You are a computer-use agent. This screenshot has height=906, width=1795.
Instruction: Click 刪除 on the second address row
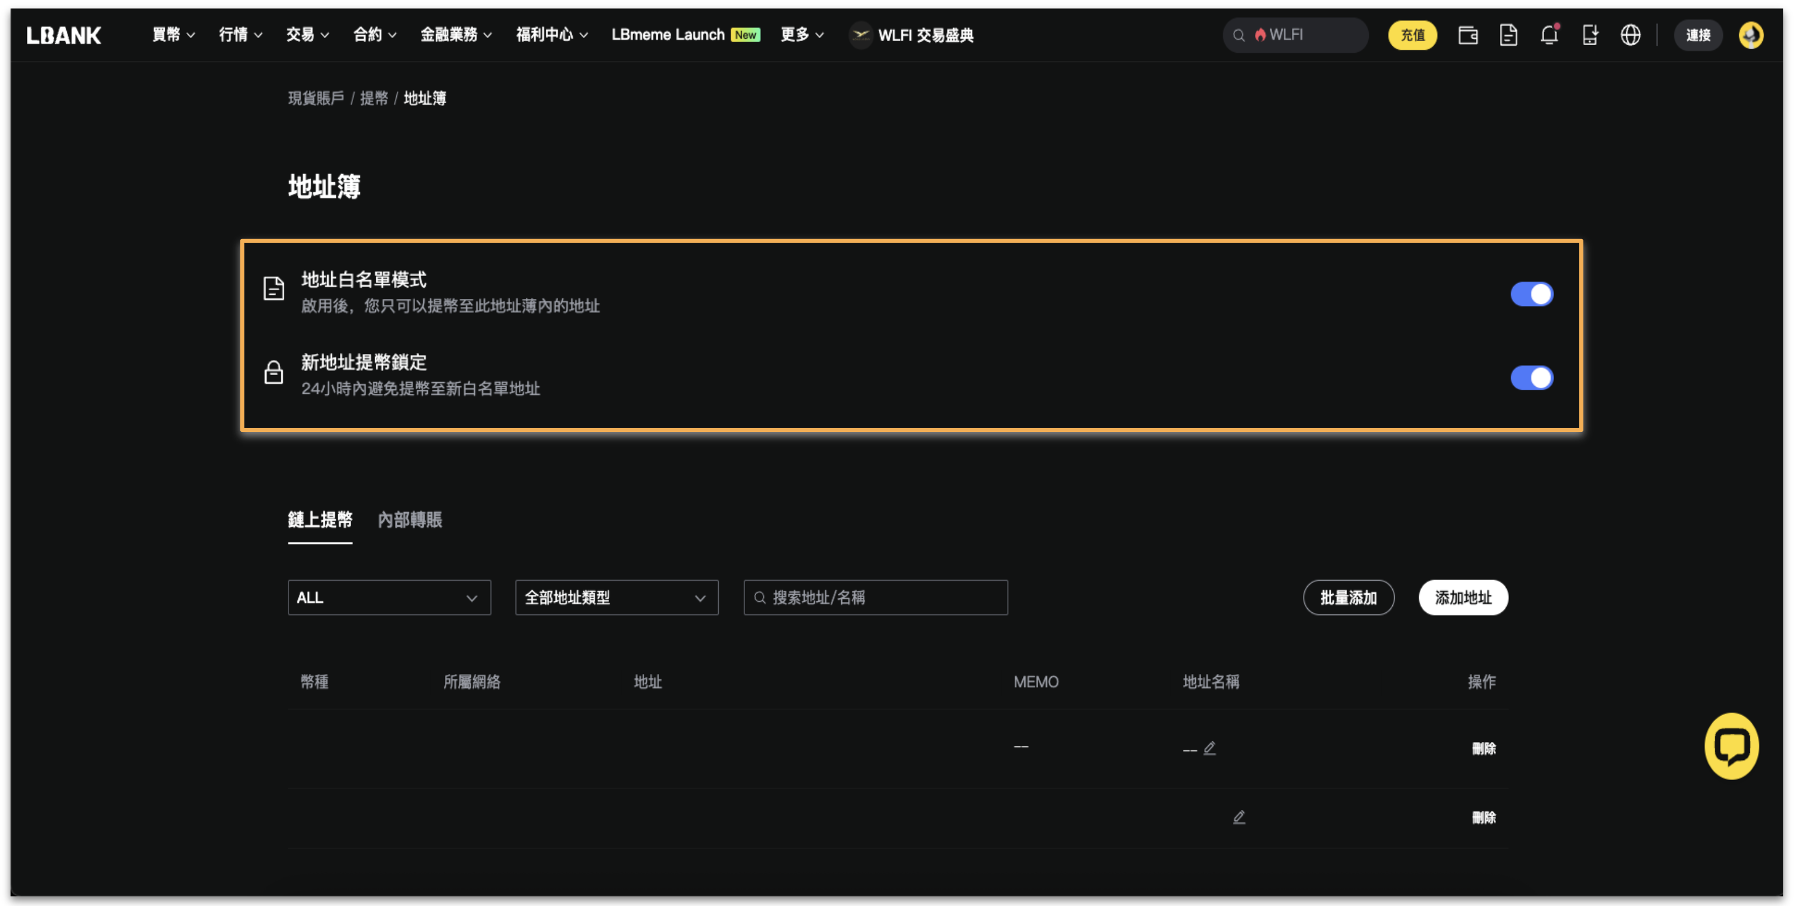pyautogui.click(x=1483, y=818)
